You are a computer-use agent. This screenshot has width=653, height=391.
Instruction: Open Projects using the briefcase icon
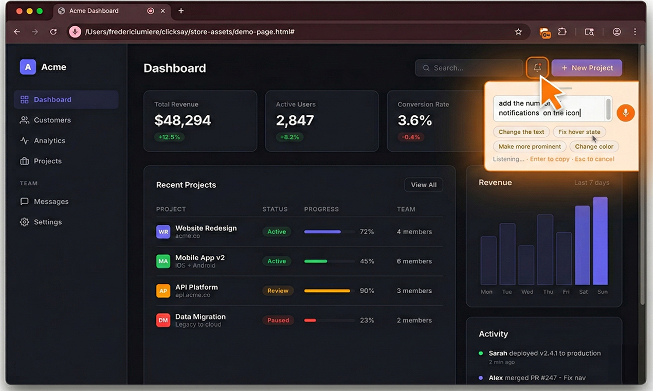coord(24,161)
